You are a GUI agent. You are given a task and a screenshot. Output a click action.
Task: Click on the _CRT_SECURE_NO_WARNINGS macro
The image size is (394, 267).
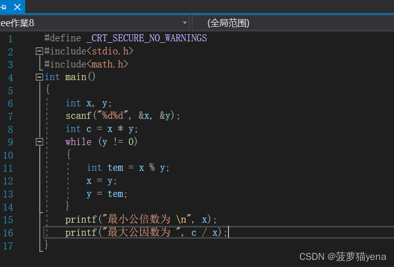pos(146,38)
